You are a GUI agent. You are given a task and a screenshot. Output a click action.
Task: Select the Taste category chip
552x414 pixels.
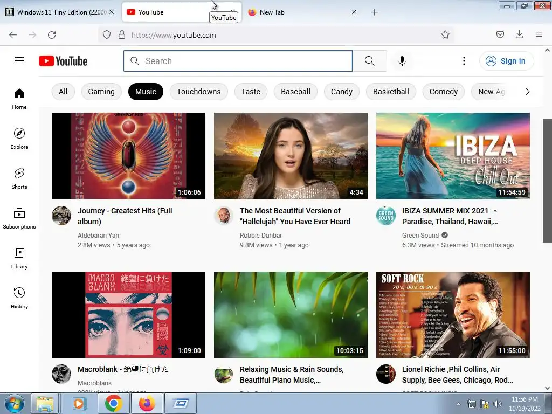coord(251,92)
